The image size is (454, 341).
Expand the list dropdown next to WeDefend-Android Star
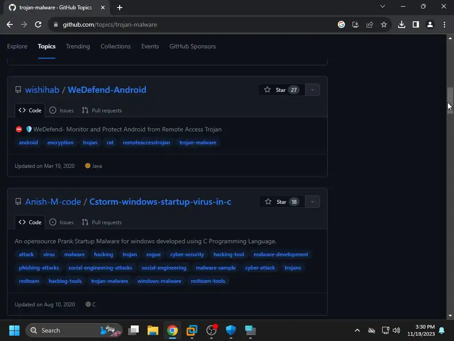click(x=313, y=90)
